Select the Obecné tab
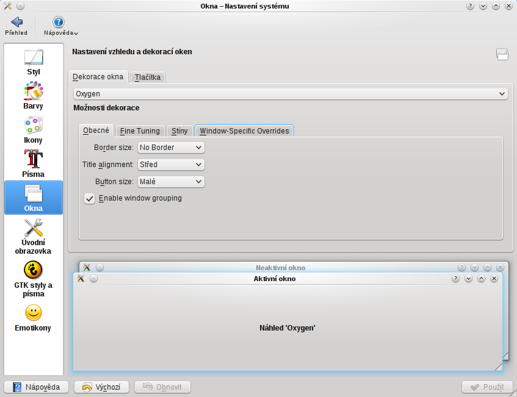517x397 pixels. pos(96,131)
